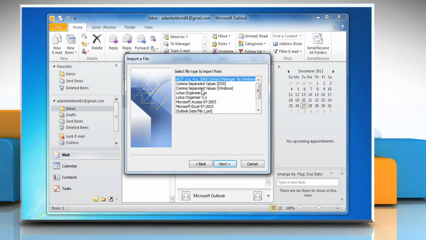The width and height of the screenshot is (426, 240).
Task: Minimize the navigation pane arrow
Action: pos(116,66)
